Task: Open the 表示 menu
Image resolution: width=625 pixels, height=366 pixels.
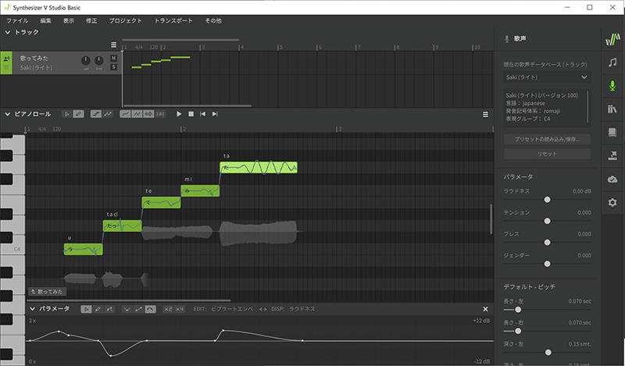Action: pyautogui.click(x=69, y=21)
